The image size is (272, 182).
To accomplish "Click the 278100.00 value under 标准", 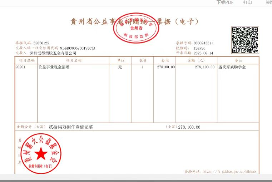I will (166, 67).
